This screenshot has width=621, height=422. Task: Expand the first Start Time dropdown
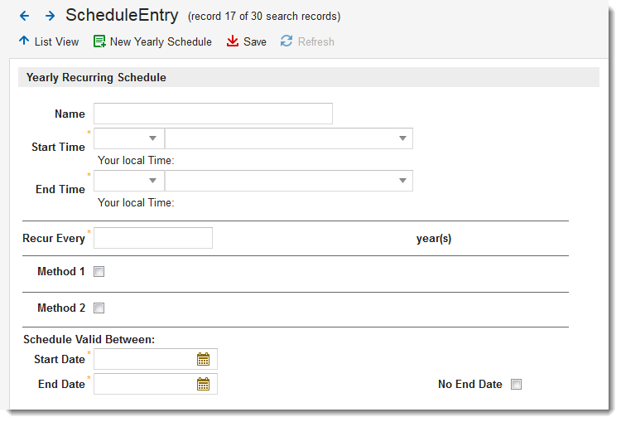click(129, 138)
